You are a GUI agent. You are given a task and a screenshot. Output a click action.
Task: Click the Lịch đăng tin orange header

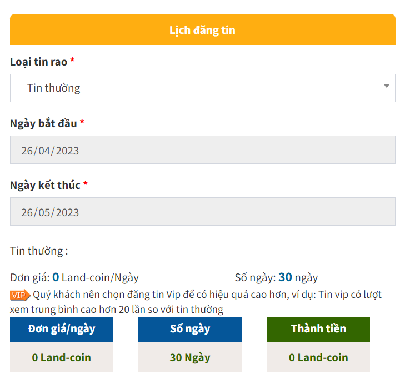[x=203, y=29]
